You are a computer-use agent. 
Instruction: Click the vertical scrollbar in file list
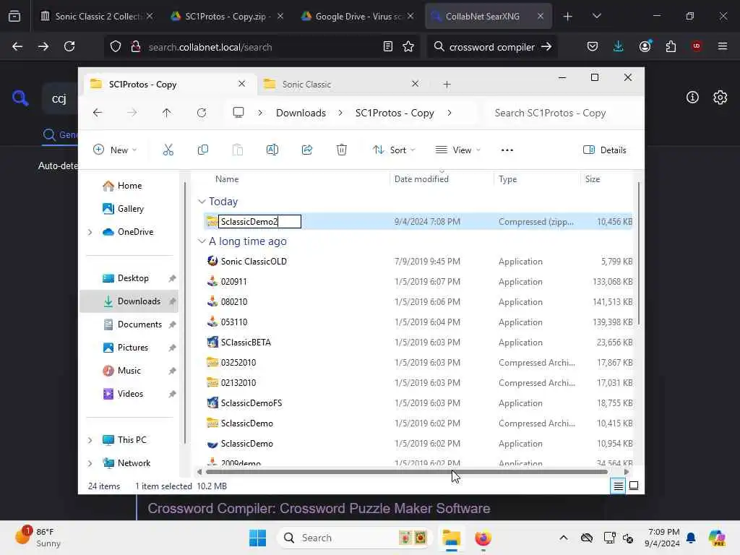point(639,254)
